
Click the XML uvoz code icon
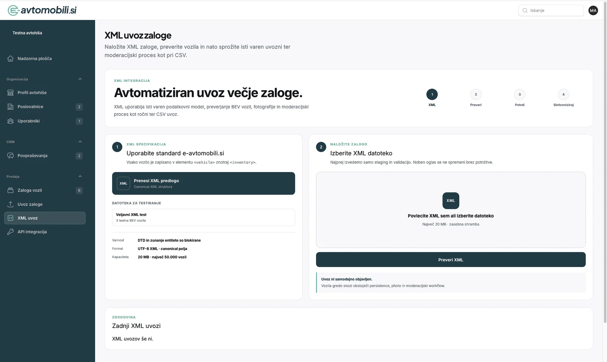(10, 218)
